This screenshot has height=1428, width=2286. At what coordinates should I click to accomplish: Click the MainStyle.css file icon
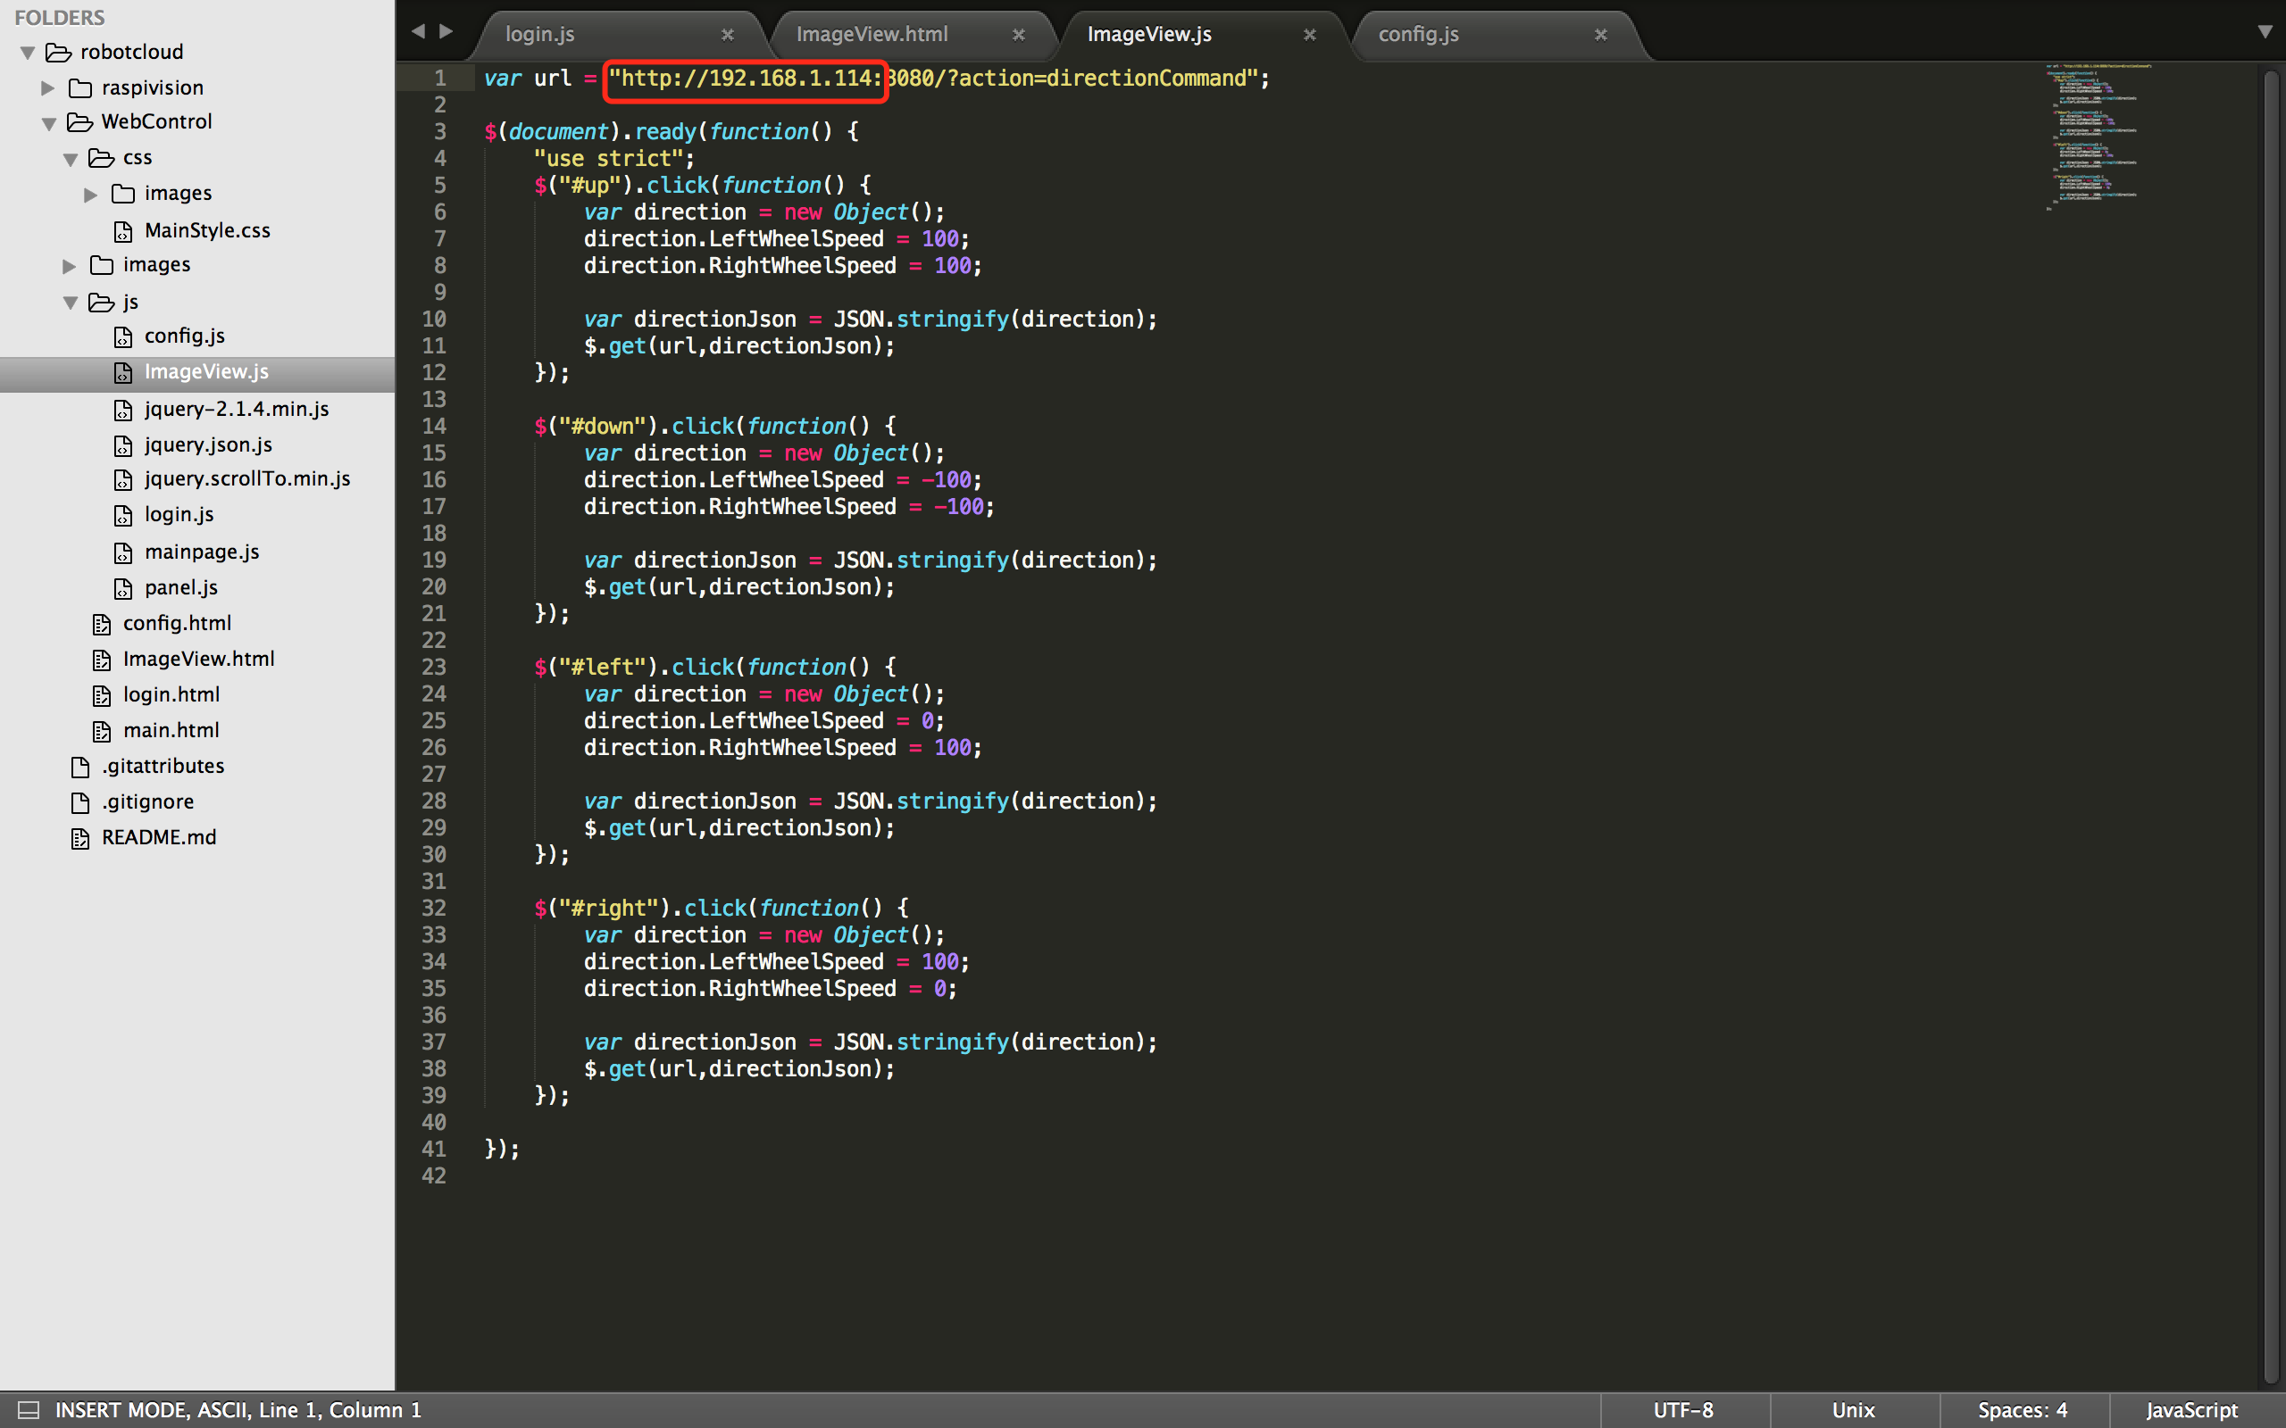tap(123, 231)
